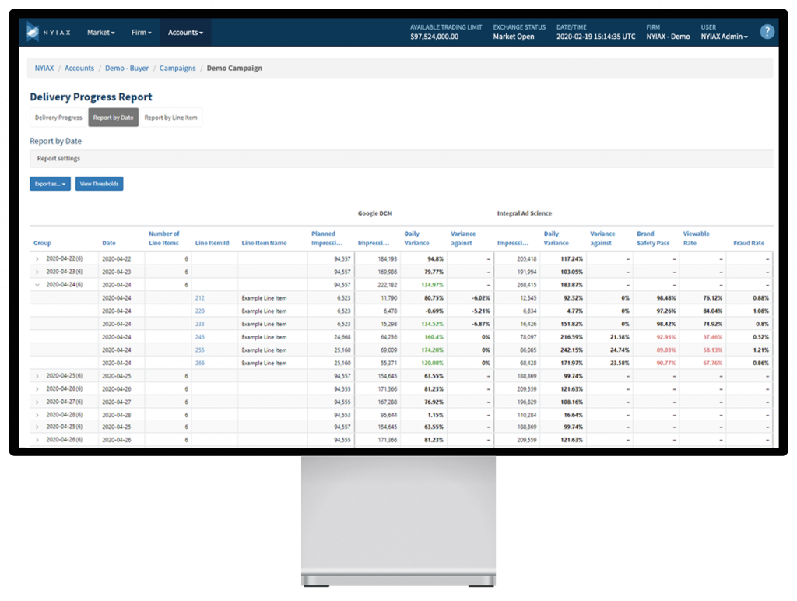Click the Demo Campaign breadcrumb text

point(234,69)
